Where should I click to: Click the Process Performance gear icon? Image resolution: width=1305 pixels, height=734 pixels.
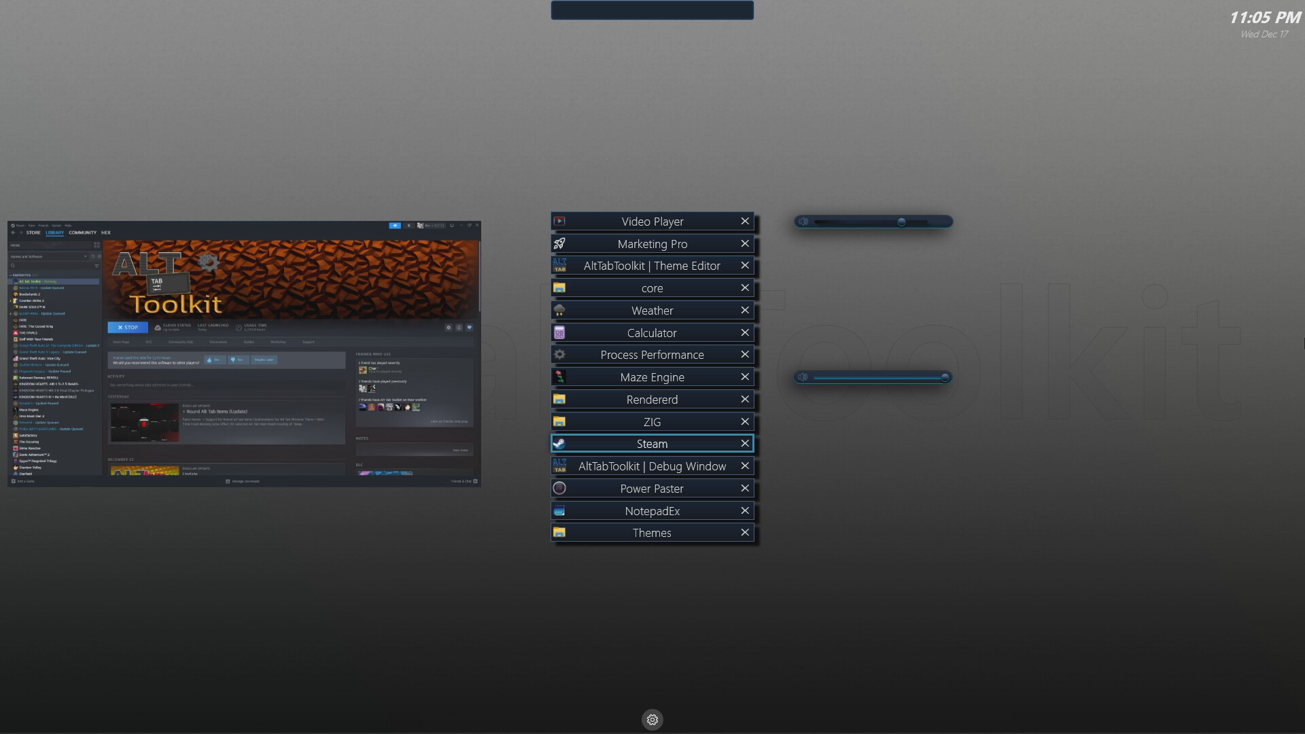[x=559, y=354]
